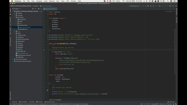187x105 pixels.
Task: Expand the .github folder
Action: tap(15, 13)
